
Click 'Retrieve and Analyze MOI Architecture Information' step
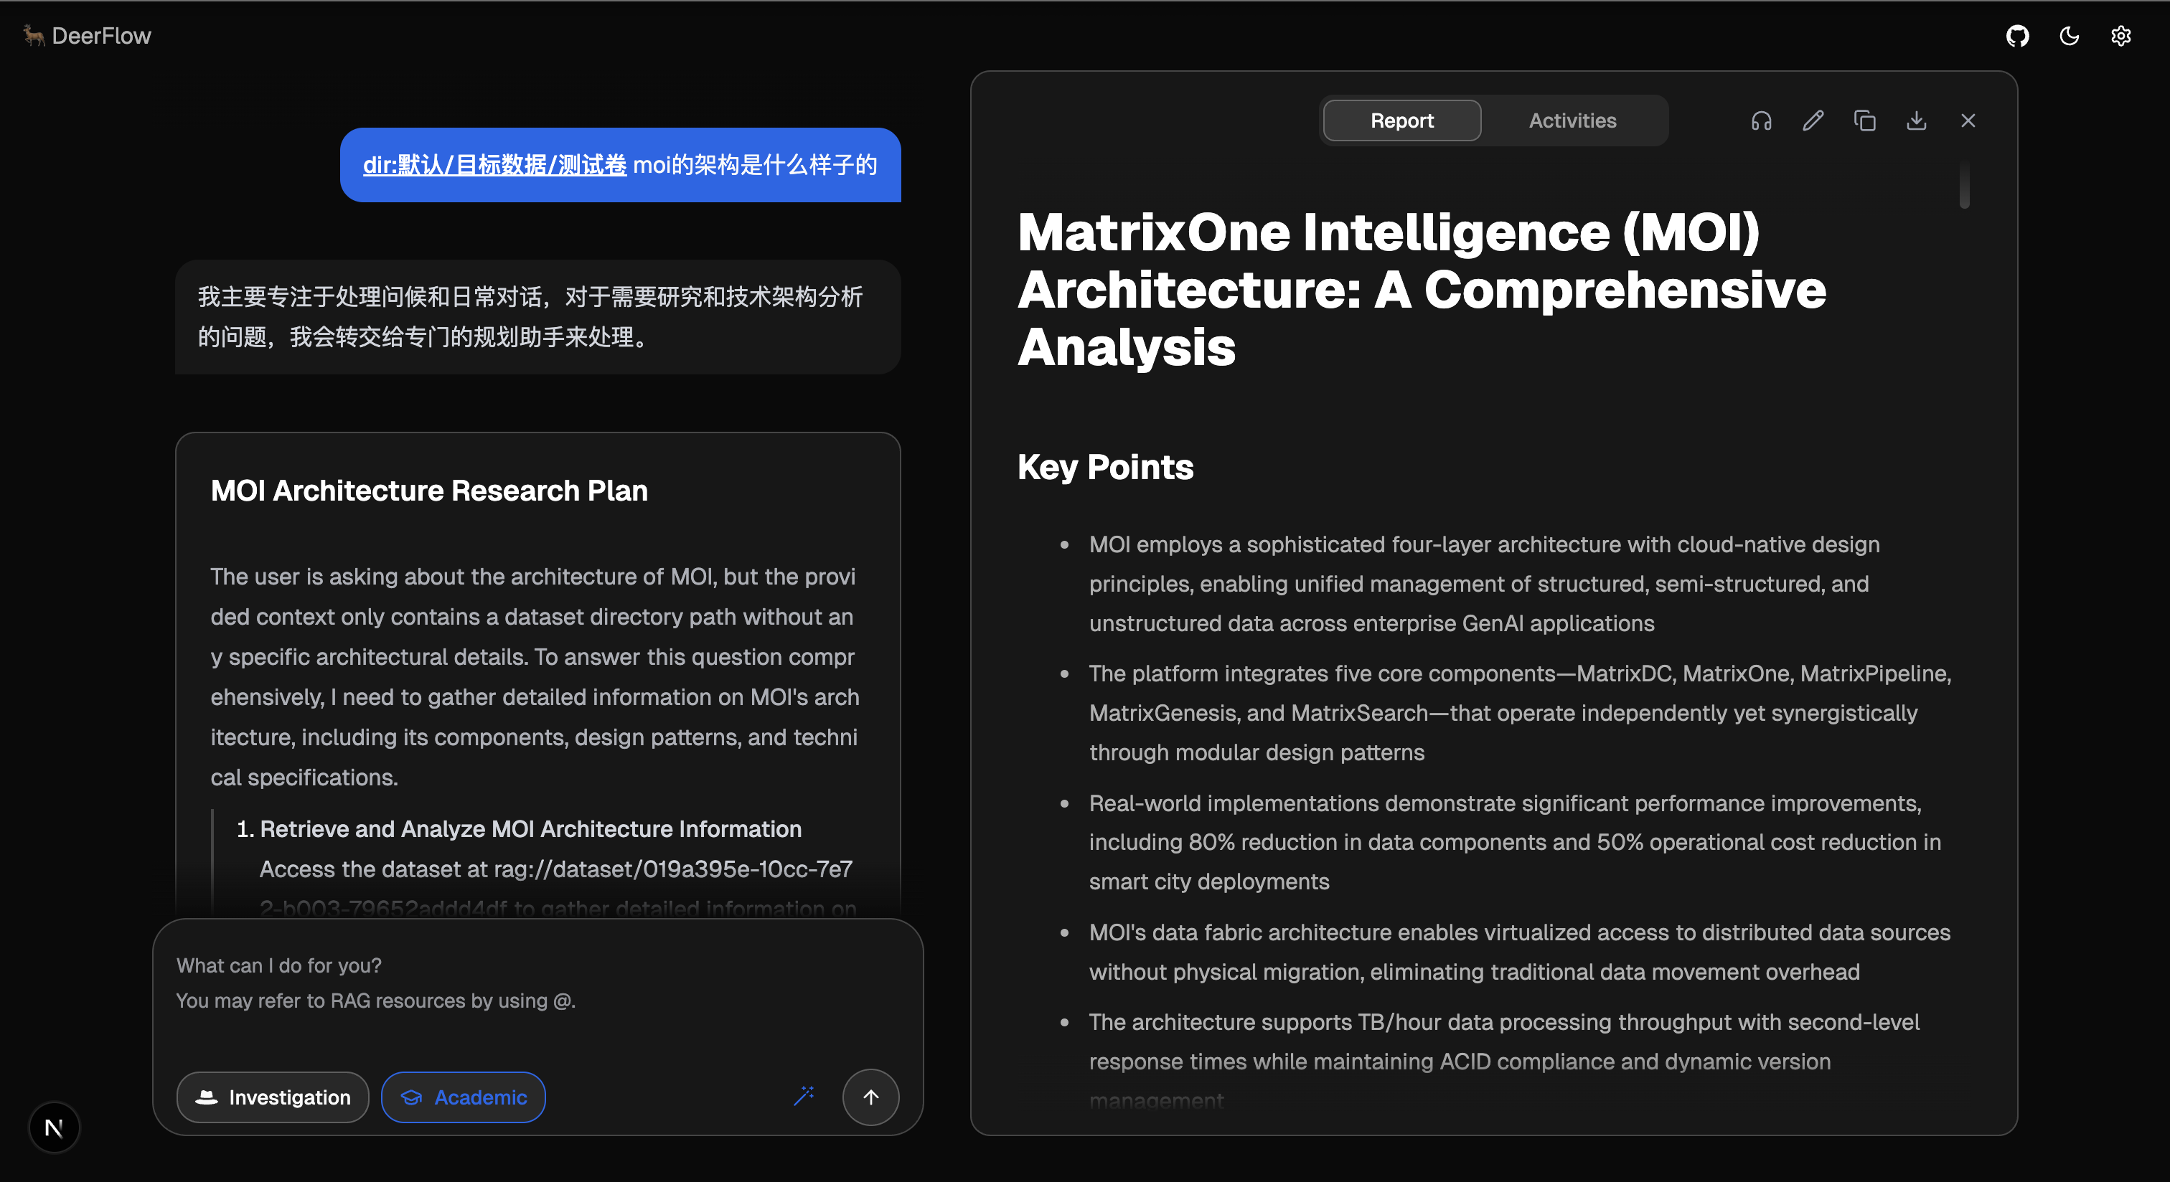point(531,829)
